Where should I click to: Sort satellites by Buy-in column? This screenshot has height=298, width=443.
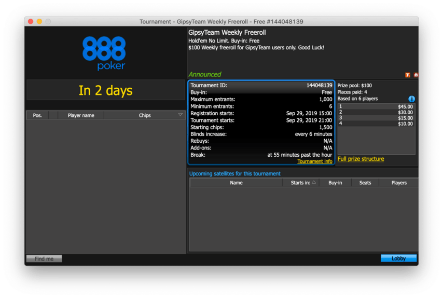point(335,183)
